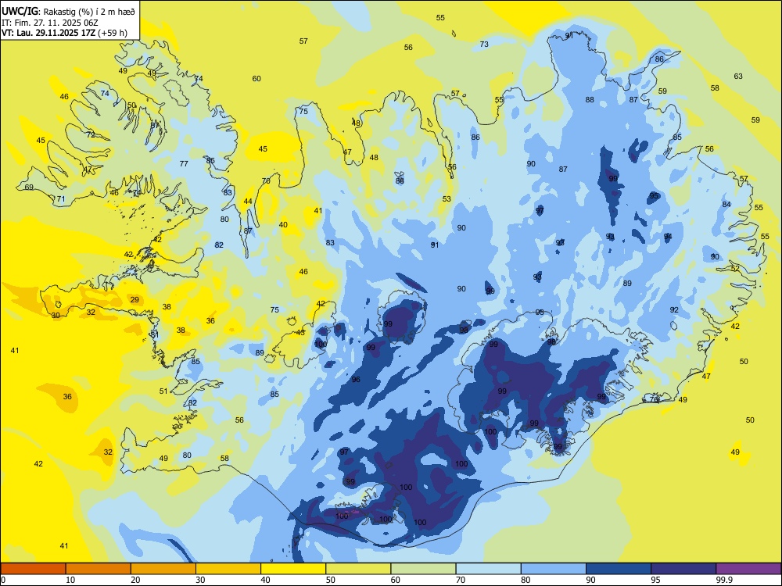Click the humidity value '96' on the map
The width and height of the screenshot is (782, 586).
(x=356, y=380)
